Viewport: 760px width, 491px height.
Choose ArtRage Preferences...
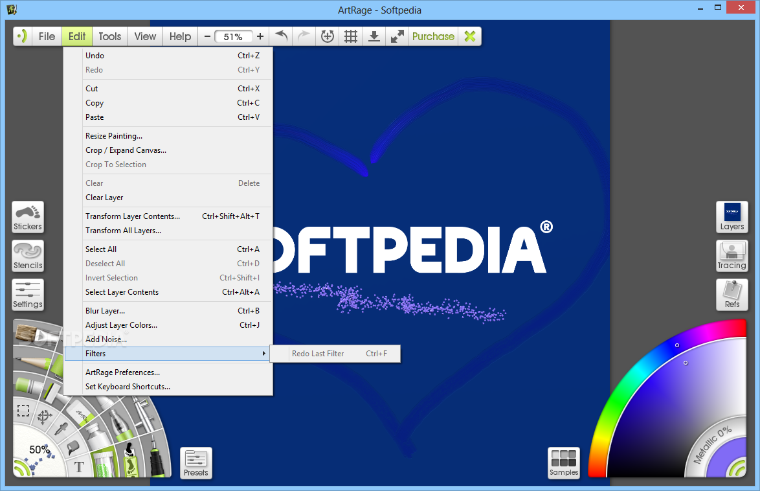click(x=169, y=372)
